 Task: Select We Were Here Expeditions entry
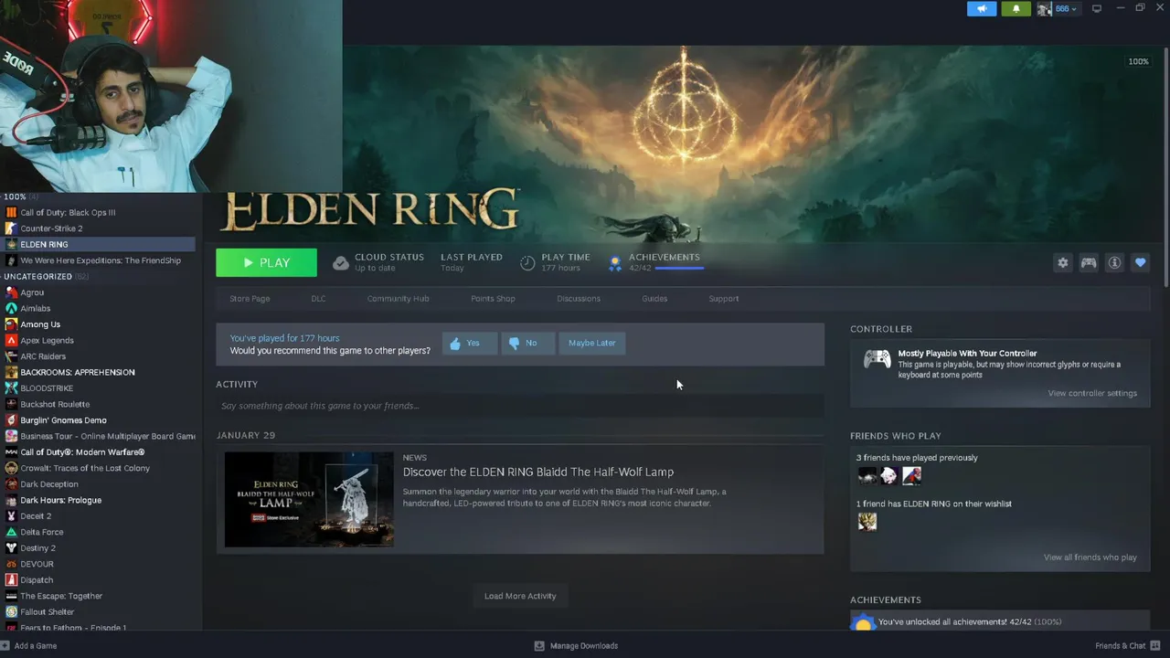tap(99, 260)
